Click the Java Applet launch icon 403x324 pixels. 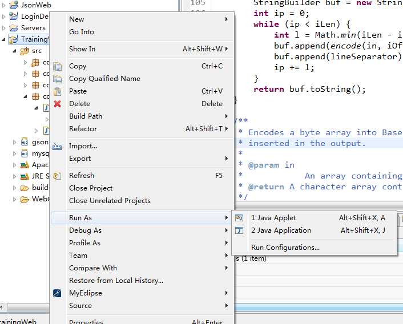click(239, 218)
